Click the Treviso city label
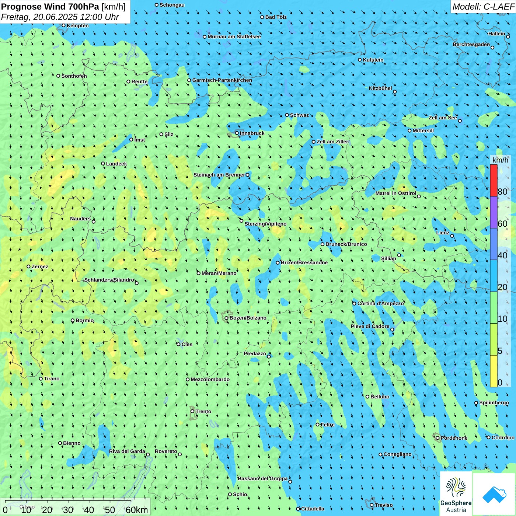 click(384, 505)
